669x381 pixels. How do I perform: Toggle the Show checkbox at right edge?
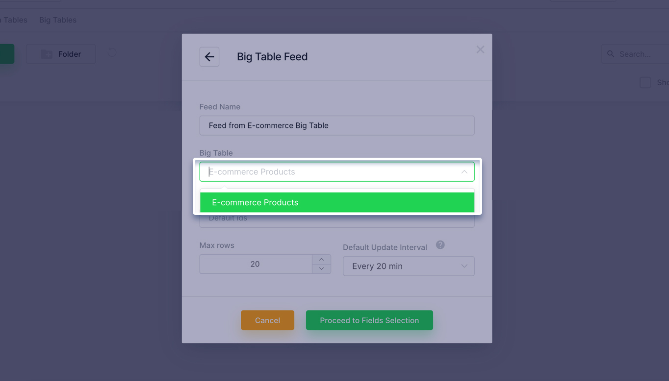(645, 82)
